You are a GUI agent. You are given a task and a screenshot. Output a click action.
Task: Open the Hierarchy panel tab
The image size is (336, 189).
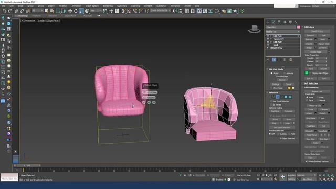(x=279, y=22)
